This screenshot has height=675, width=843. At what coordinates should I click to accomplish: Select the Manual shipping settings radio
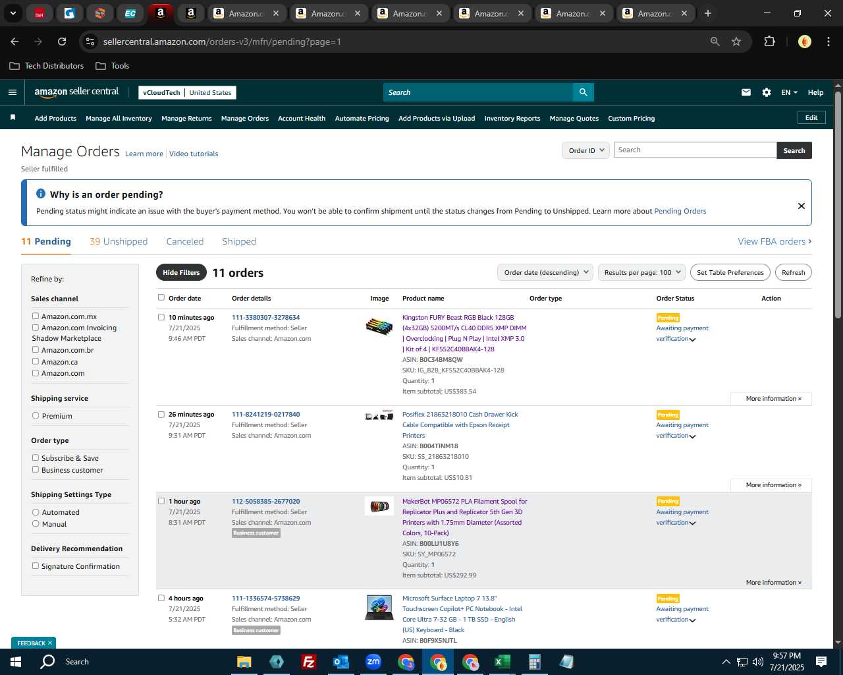(x=36, y=523)
